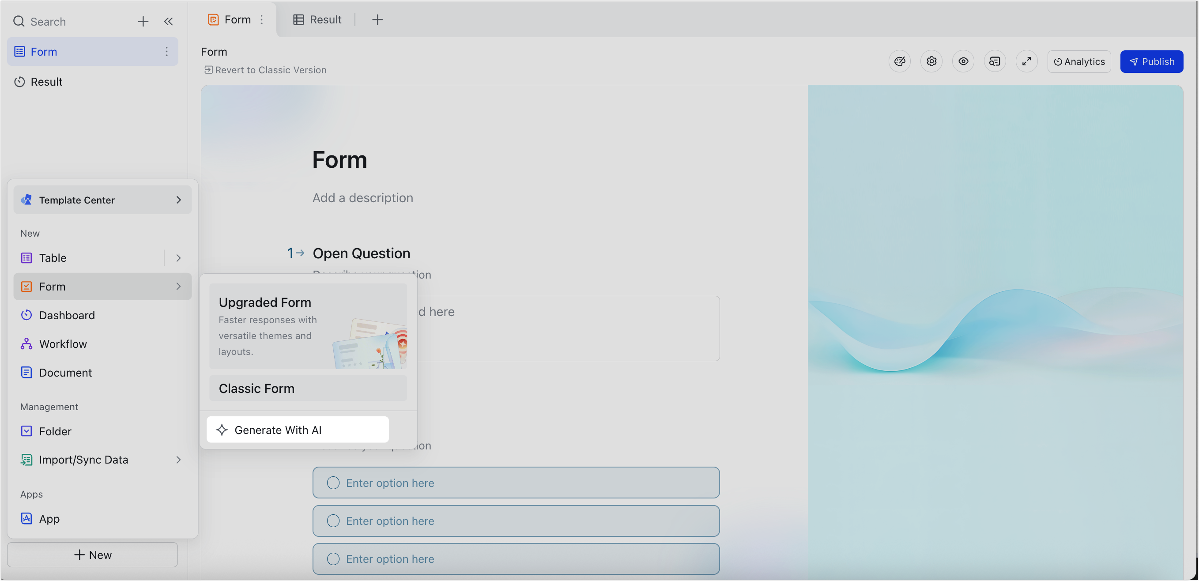Open form settings gear icon

931,61
